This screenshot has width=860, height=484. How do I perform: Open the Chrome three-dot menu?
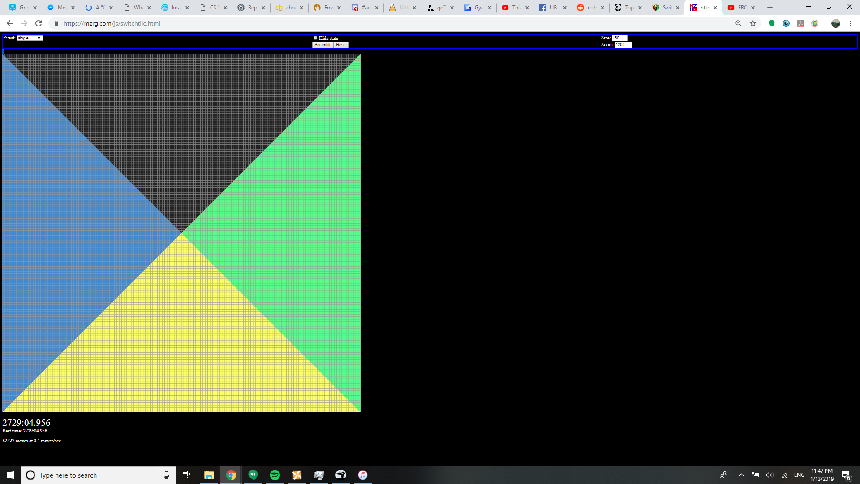point(850,23)
